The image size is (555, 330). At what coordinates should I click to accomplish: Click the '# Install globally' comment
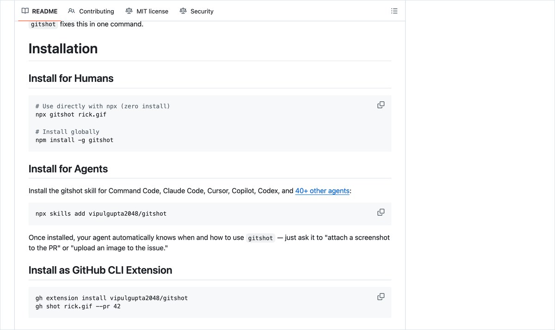(x=68, y=131)
